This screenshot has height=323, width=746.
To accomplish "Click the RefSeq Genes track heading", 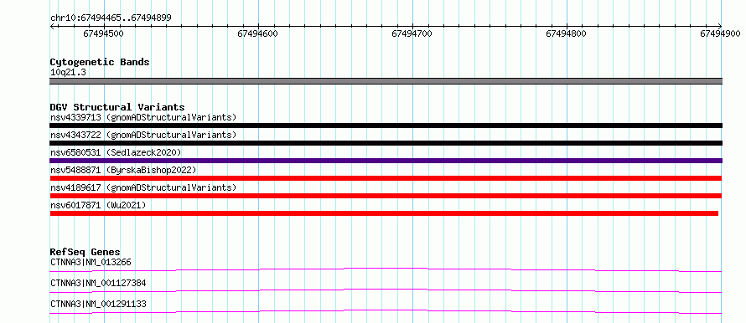I will (85, 252).
